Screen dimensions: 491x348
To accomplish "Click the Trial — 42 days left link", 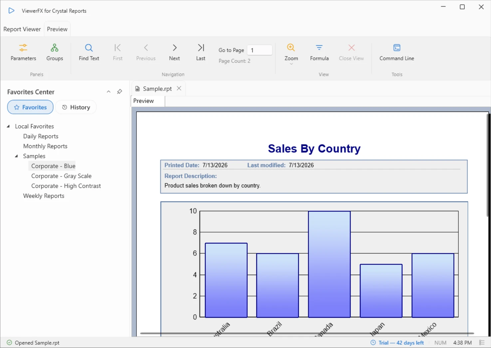I will tap(401, 343).
